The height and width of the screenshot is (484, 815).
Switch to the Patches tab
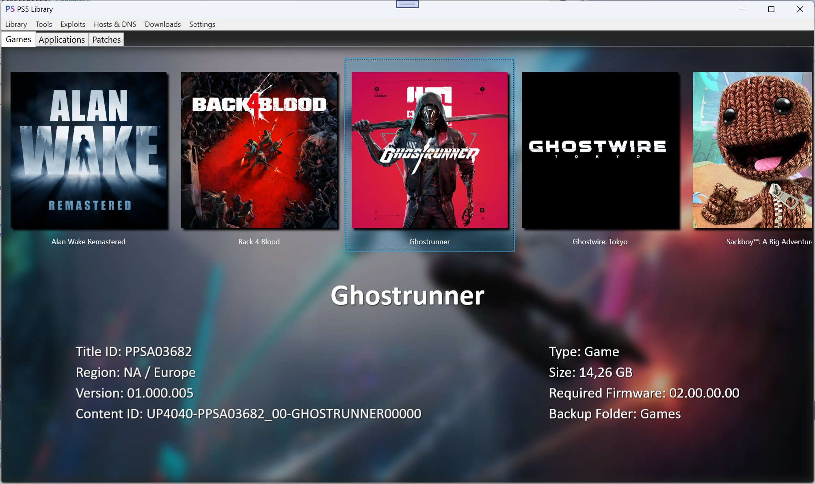(106, 39)
